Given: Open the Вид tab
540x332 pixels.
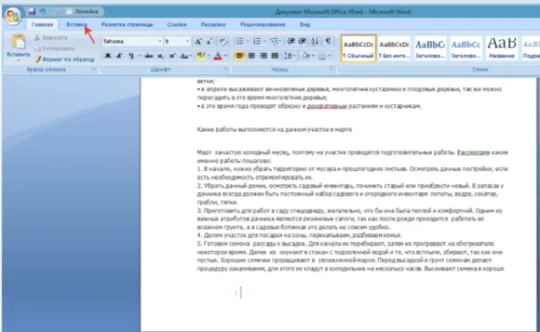Looking at the screenshot, I should coord(305,24).
